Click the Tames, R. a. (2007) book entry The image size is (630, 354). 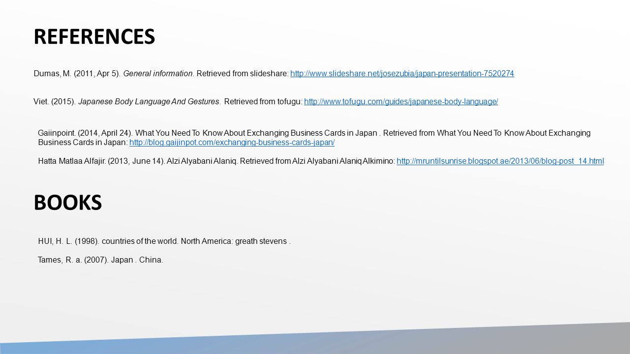pos(100,260)
